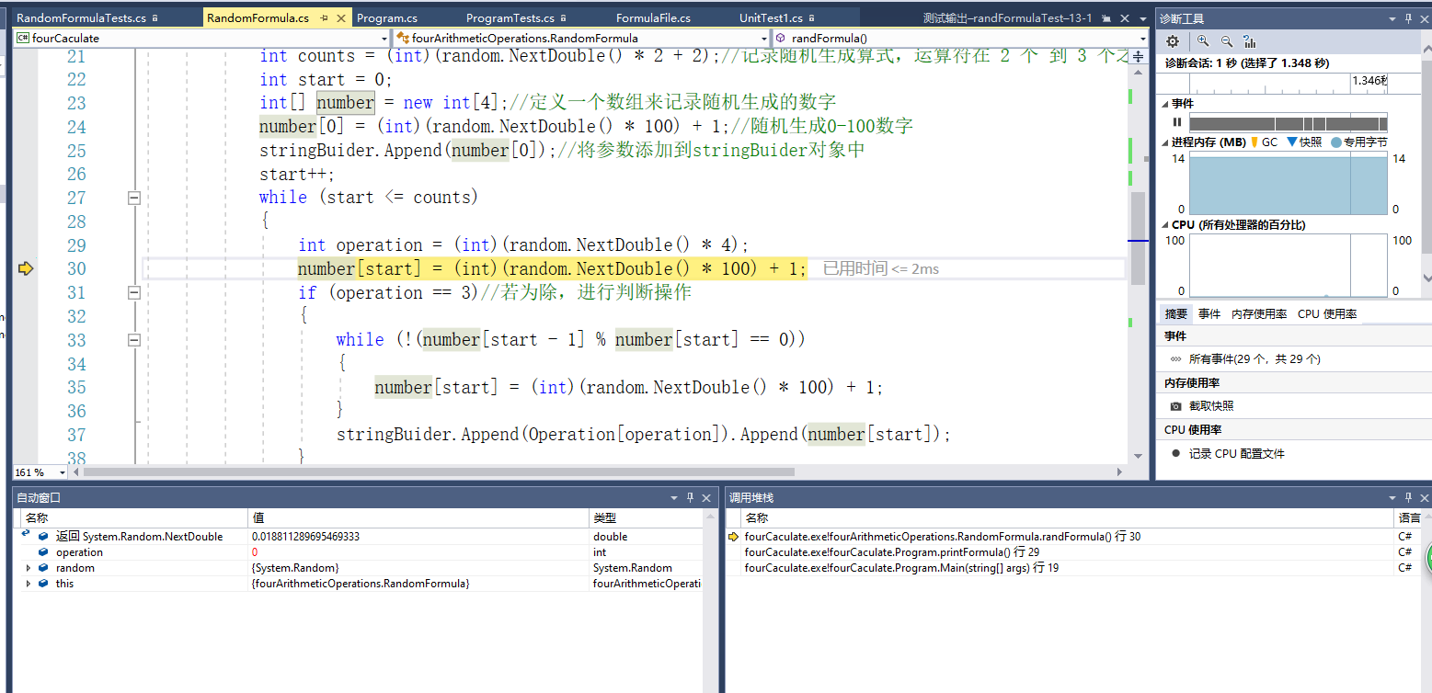
Task: Close the 自动窗口 panel
Action: click(x=707, y=497)
